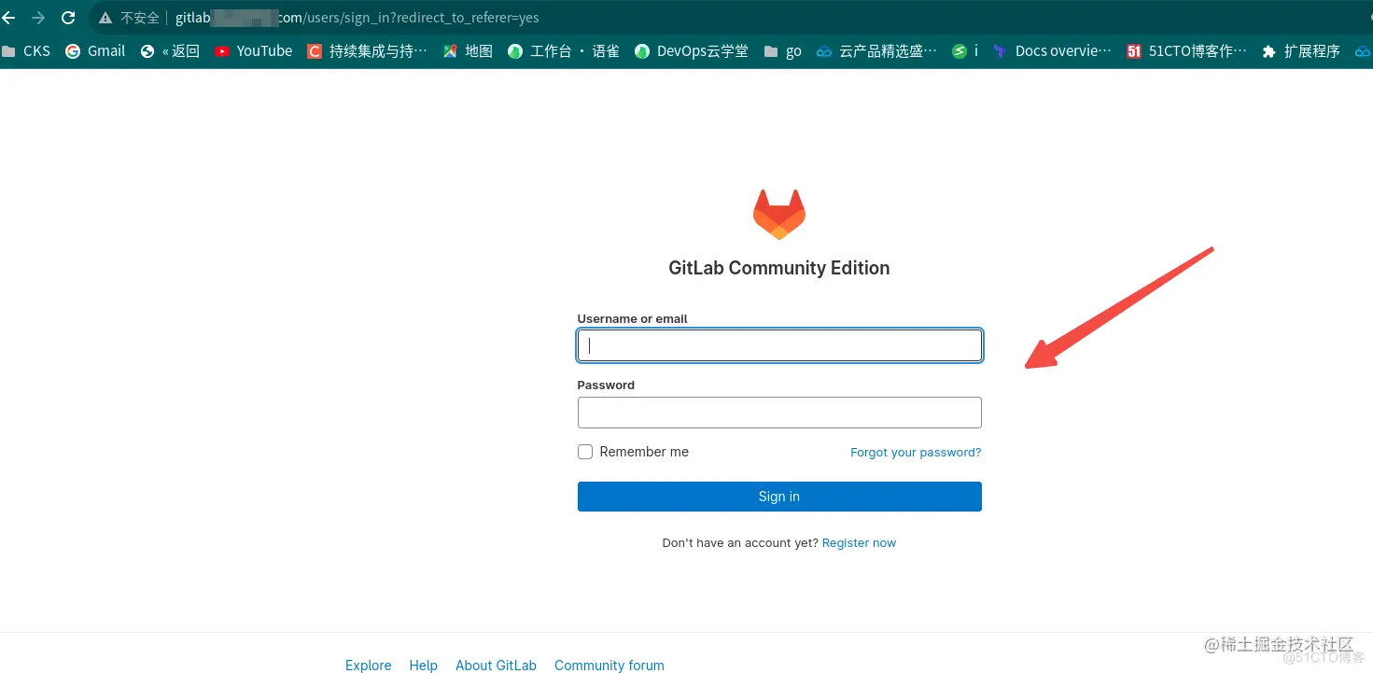This screenshot has width=1373, height=673.
Task: Open the green S bookmark labeled i
Action: [965, 51]
